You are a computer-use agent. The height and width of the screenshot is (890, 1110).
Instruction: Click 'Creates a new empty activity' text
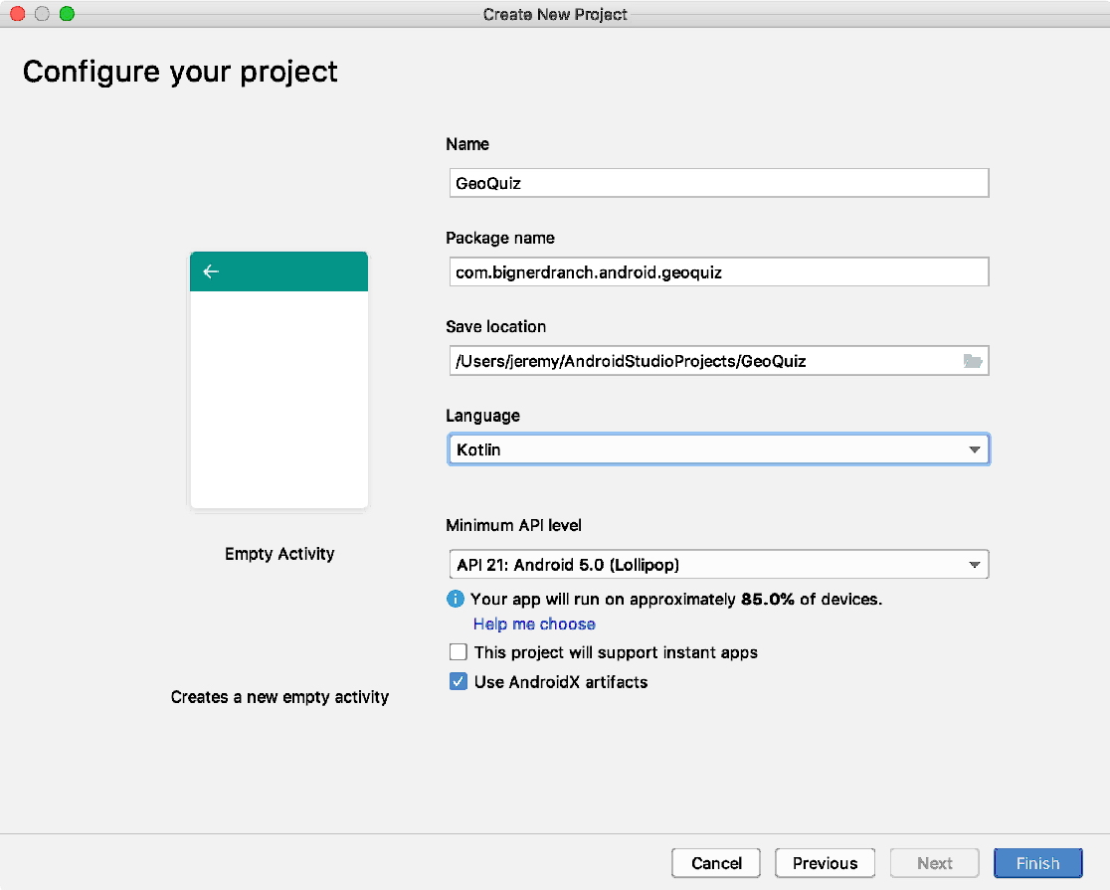(279, 697)
